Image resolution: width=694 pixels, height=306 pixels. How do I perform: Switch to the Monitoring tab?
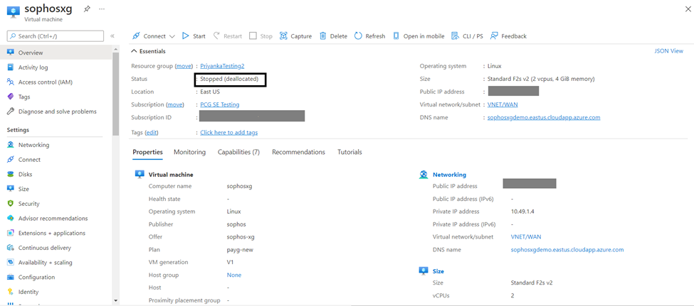tap(189, 152)
